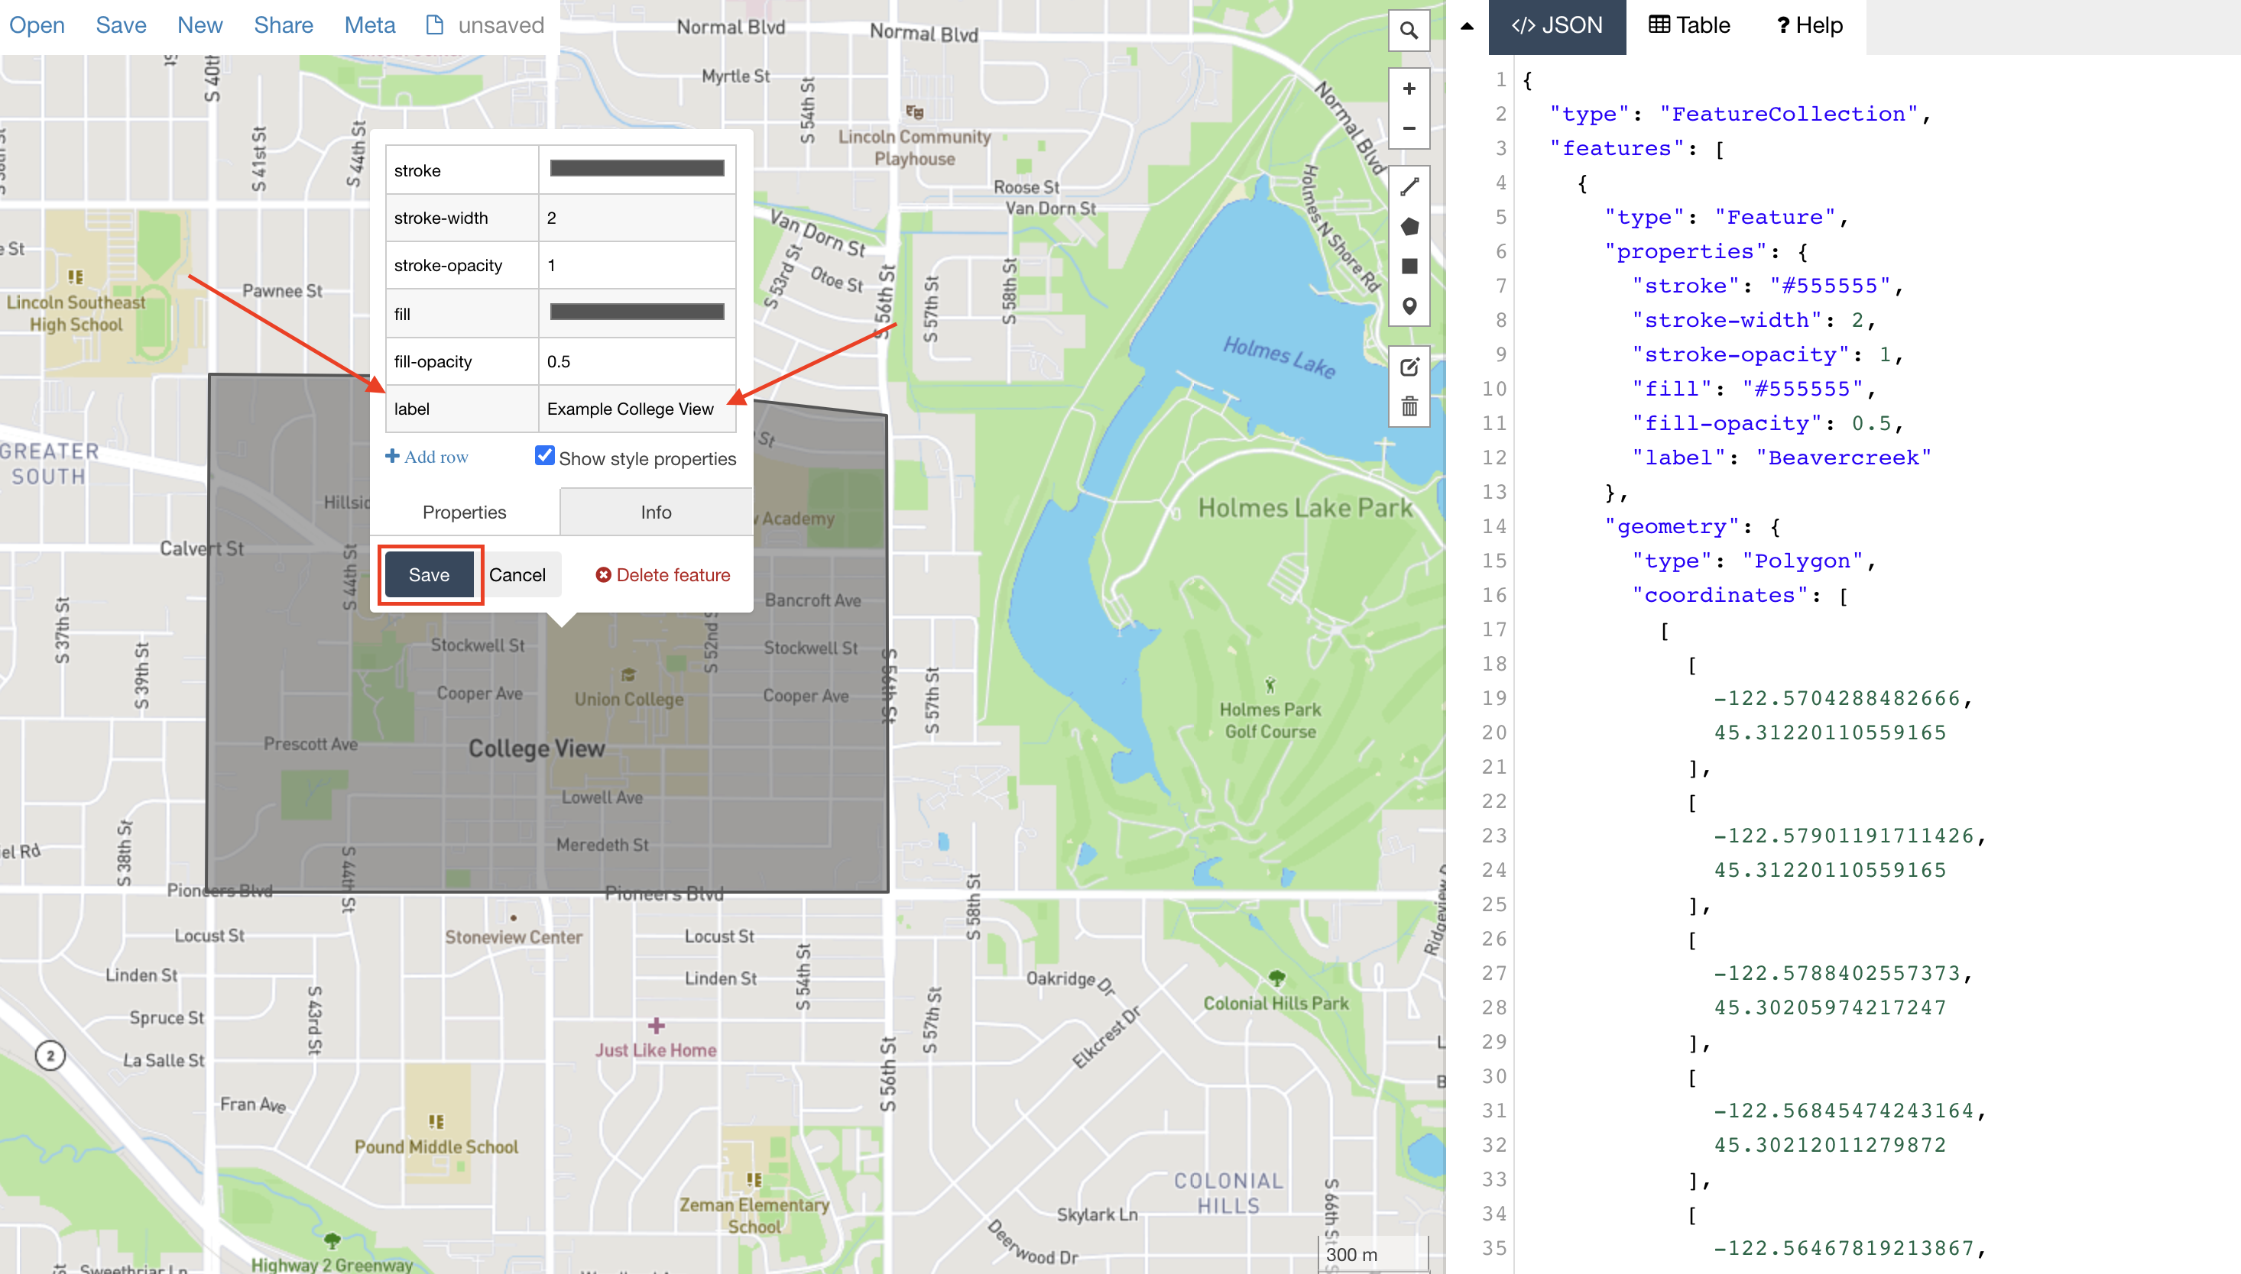Viewport: 2241px width, 1274px height.
Task: Click the Just Like Home hospital icon
Action: click(x=656, y=1025)
